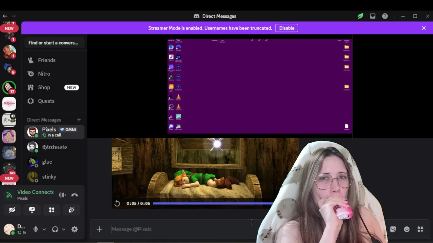Open the server with the 17 badge

(x=9, y=87)
